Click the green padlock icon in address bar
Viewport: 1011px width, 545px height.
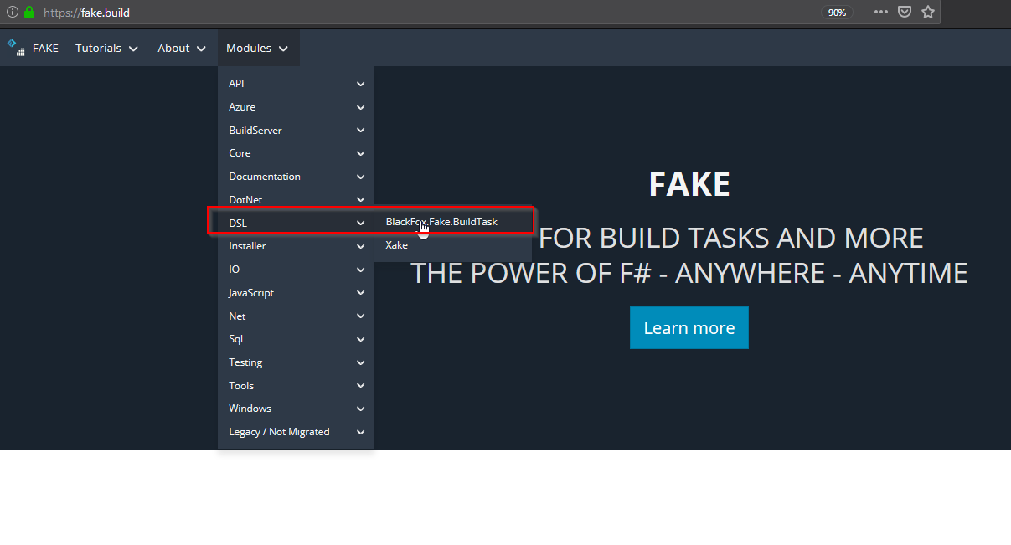(28, 12)
